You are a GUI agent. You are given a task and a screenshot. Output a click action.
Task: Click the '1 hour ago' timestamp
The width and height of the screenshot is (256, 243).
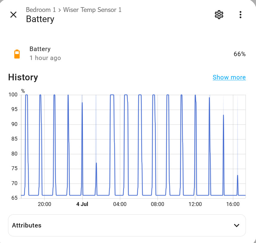(x=45, y=58)
